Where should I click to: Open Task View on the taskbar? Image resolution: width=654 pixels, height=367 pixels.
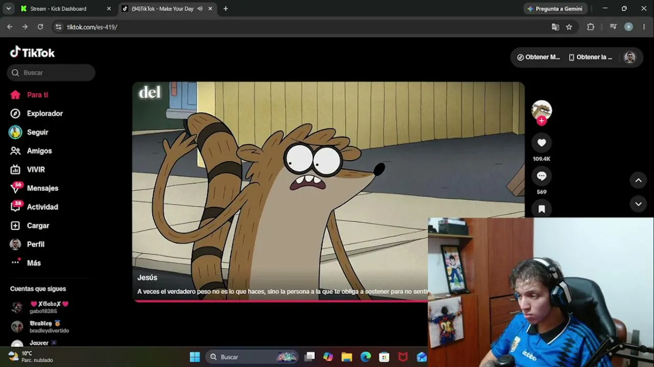click(310, 357)
